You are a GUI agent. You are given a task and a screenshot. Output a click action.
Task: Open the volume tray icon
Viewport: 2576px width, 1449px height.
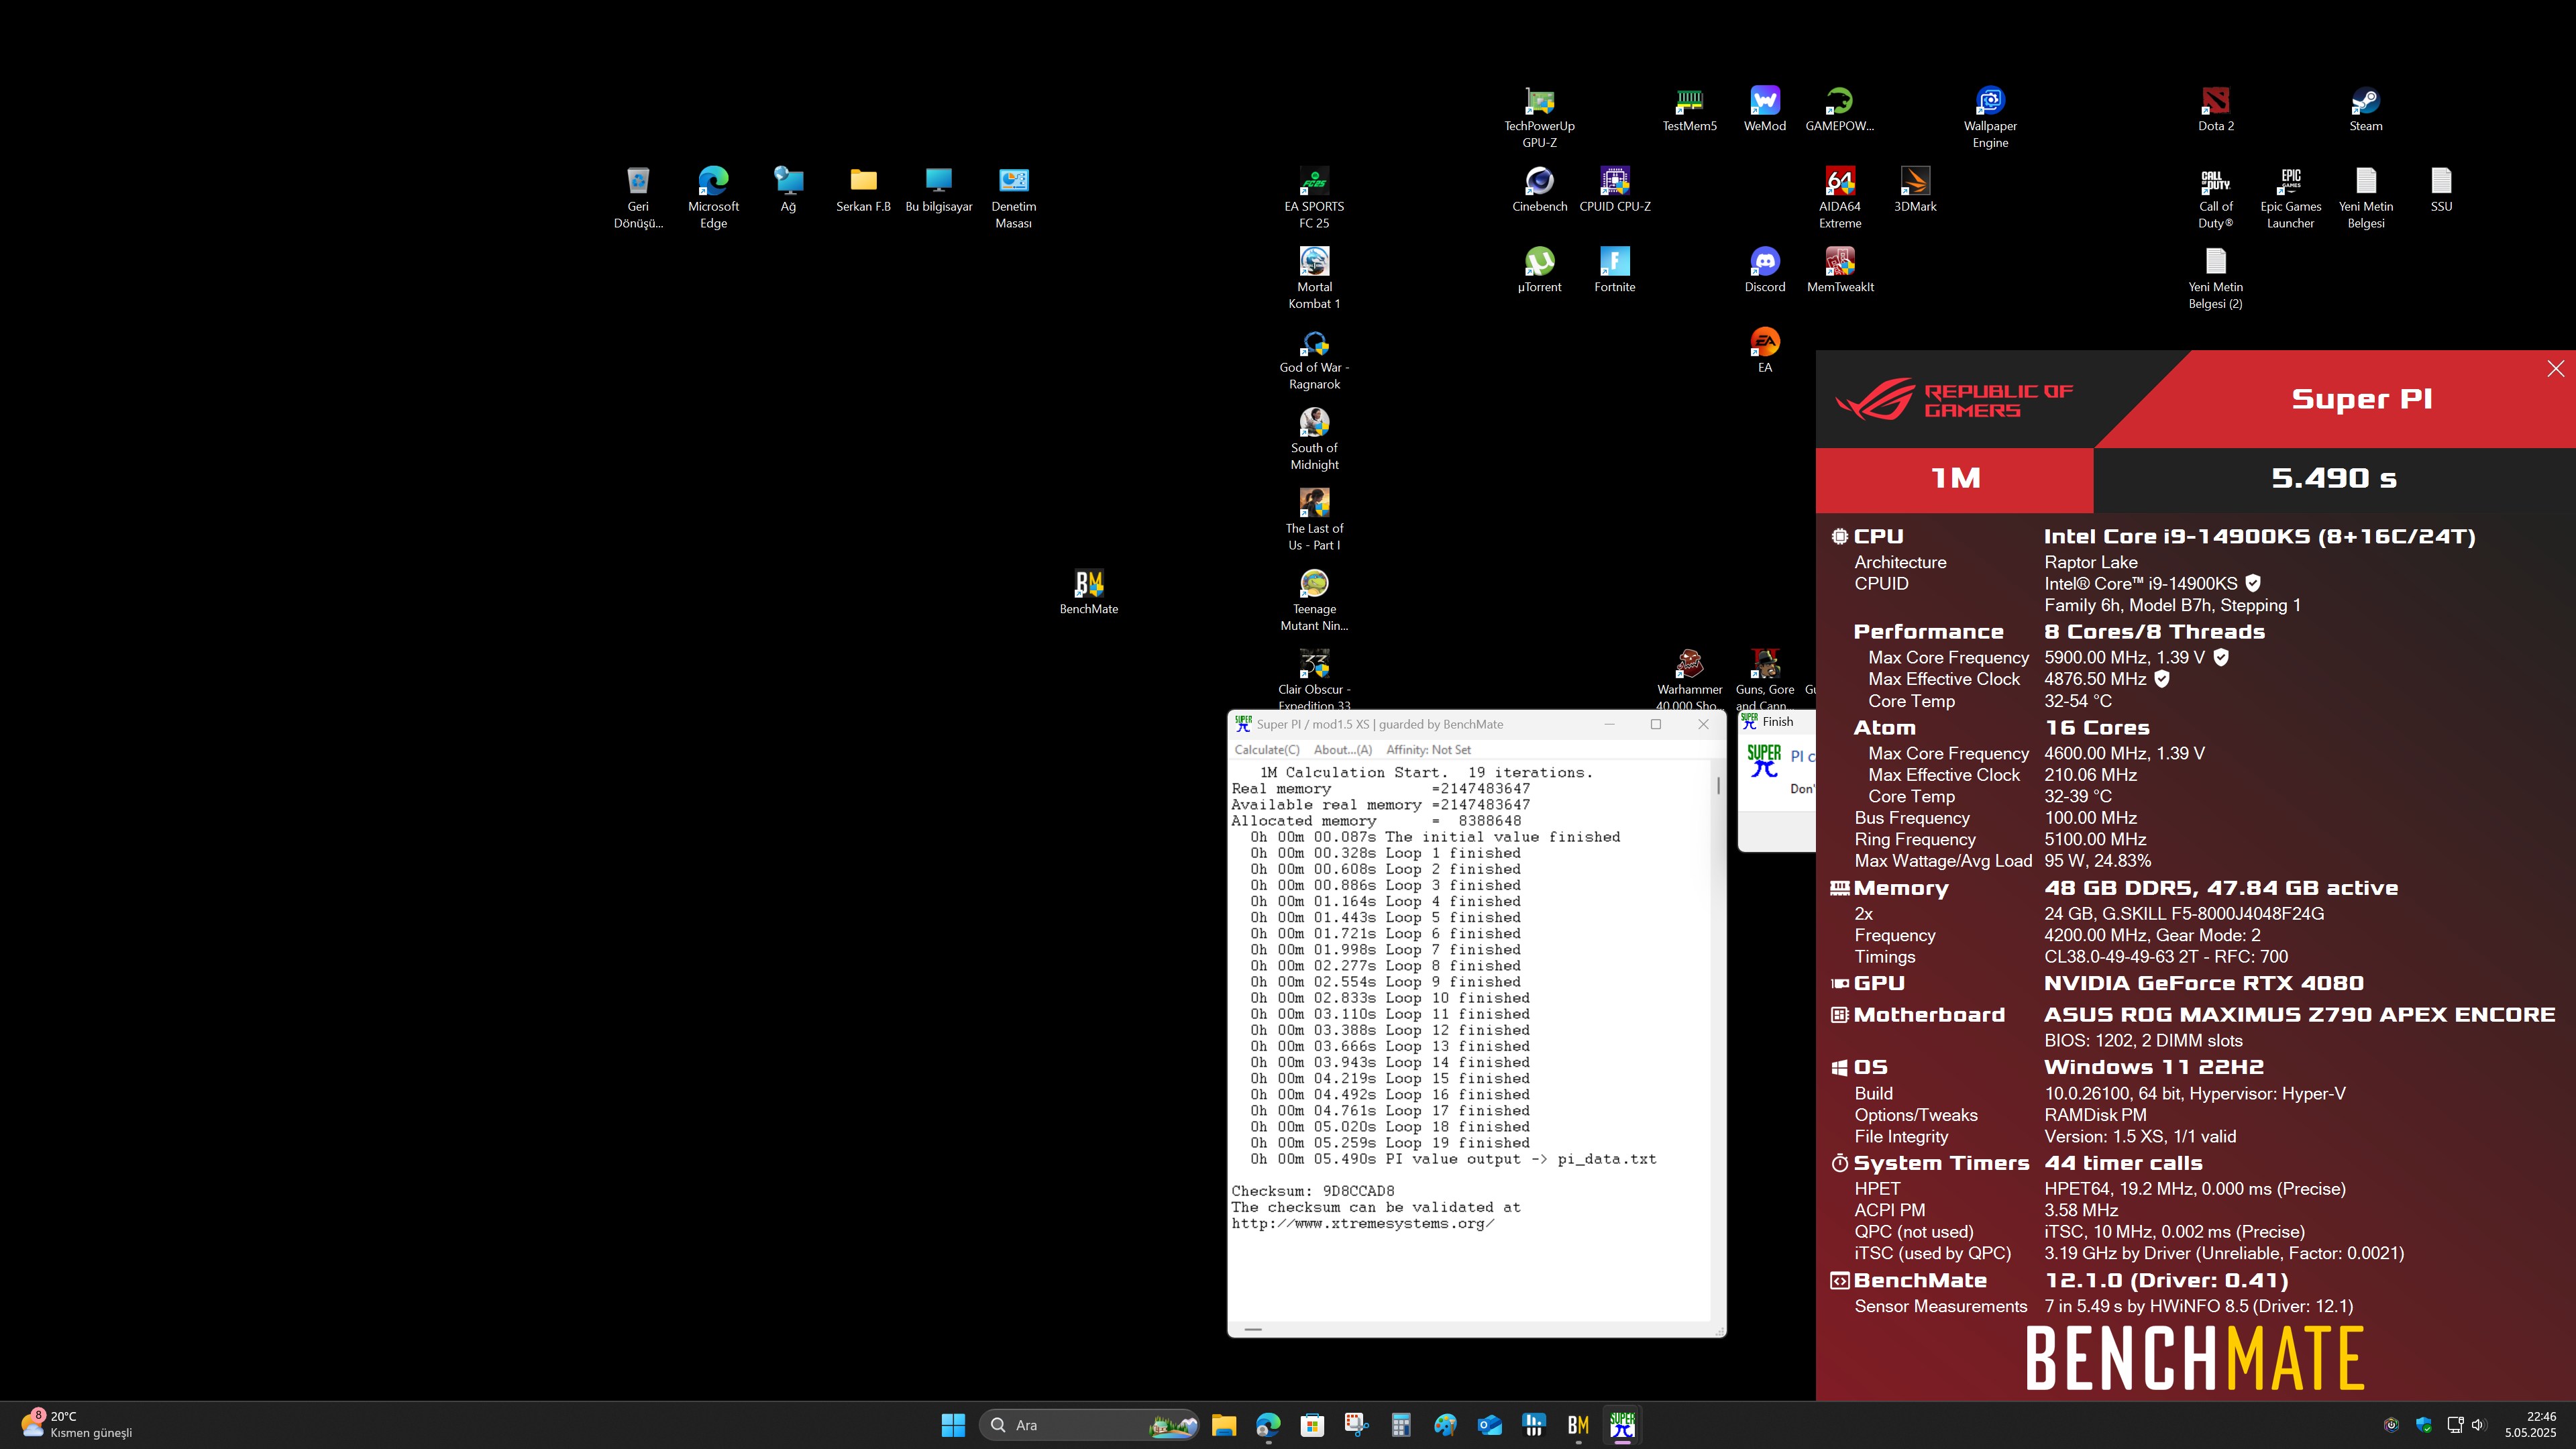pos(2477,1425)
